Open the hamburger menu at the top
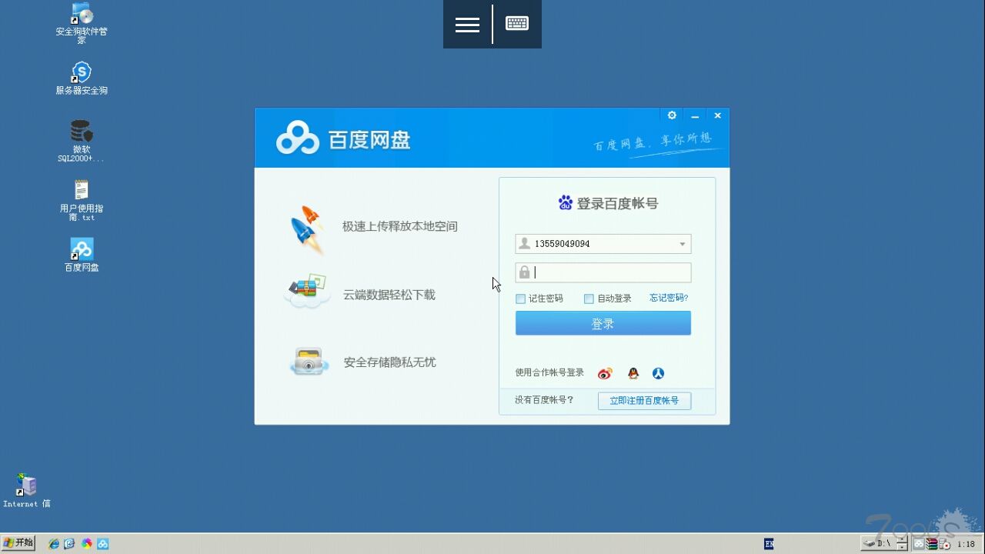This screenshot has width=985, height=554. point(467,25)
